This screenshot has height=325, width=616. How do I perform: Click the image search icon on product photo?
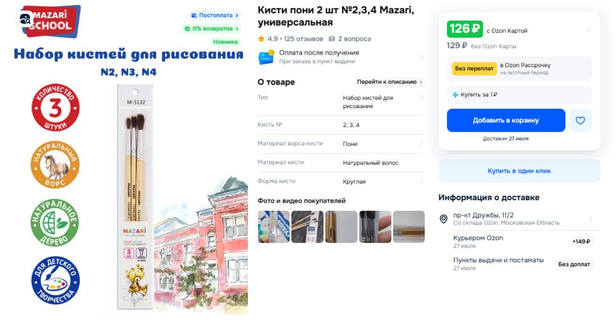click(25, 20)
